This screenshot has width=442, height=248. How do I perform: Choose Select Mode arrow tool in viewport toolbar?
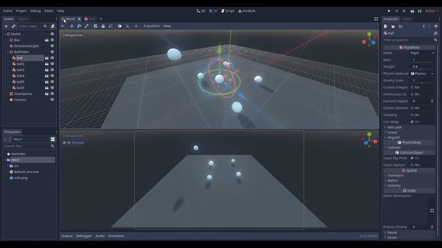tap(63, 26)
